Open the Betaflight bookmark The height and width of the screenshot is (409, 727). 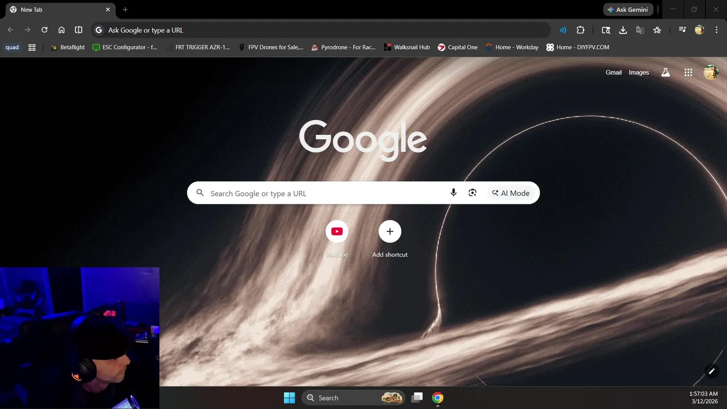click(68, 47)
